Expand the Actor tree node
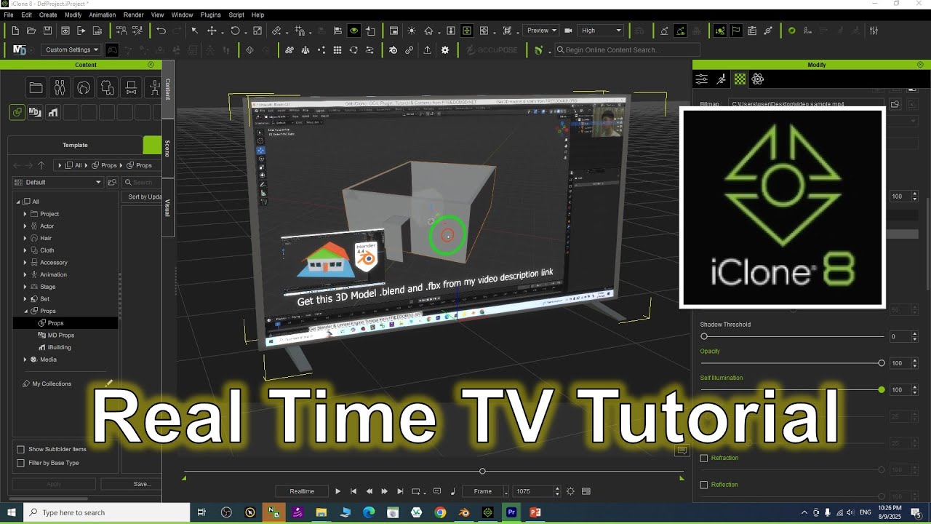931x524 pixels. (25, 226)
